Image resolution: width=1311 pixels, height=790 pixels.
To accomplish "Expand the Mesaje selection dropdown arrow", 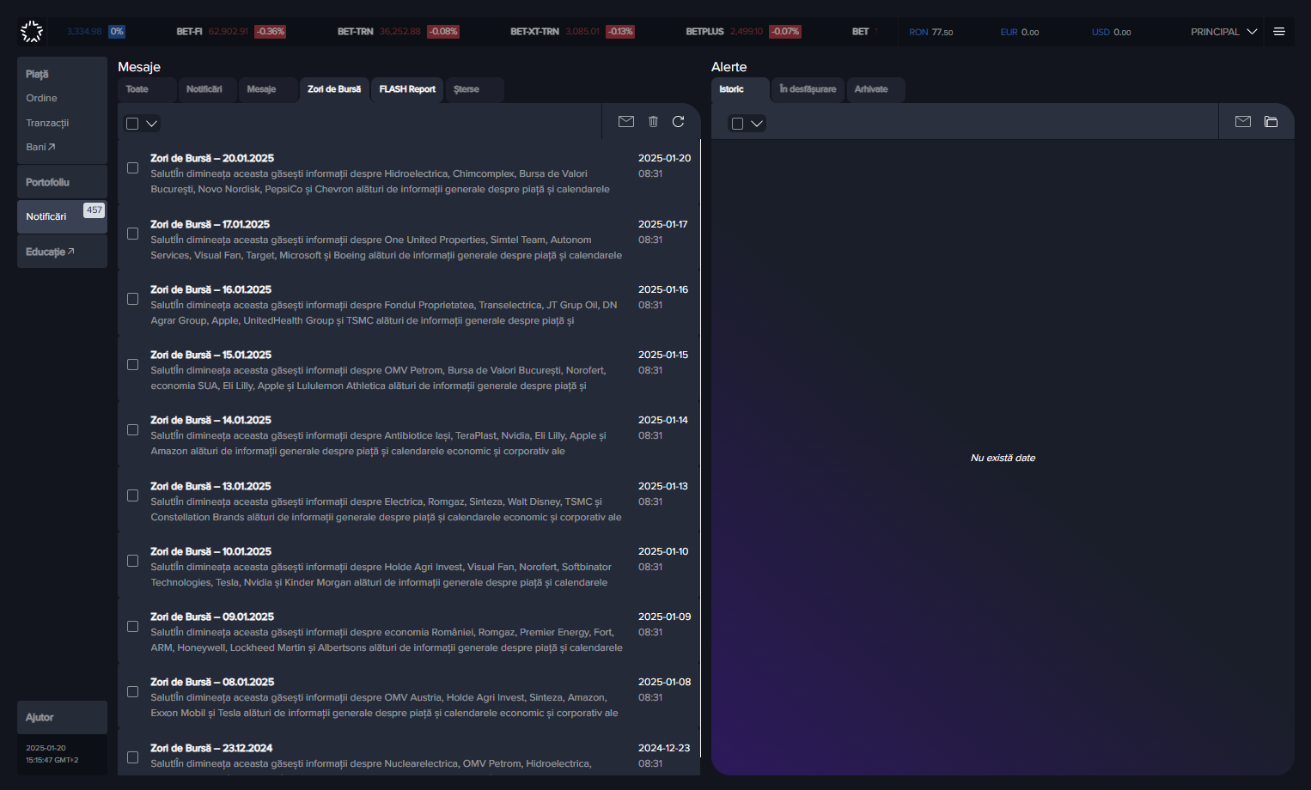I will tap(152, 124).
